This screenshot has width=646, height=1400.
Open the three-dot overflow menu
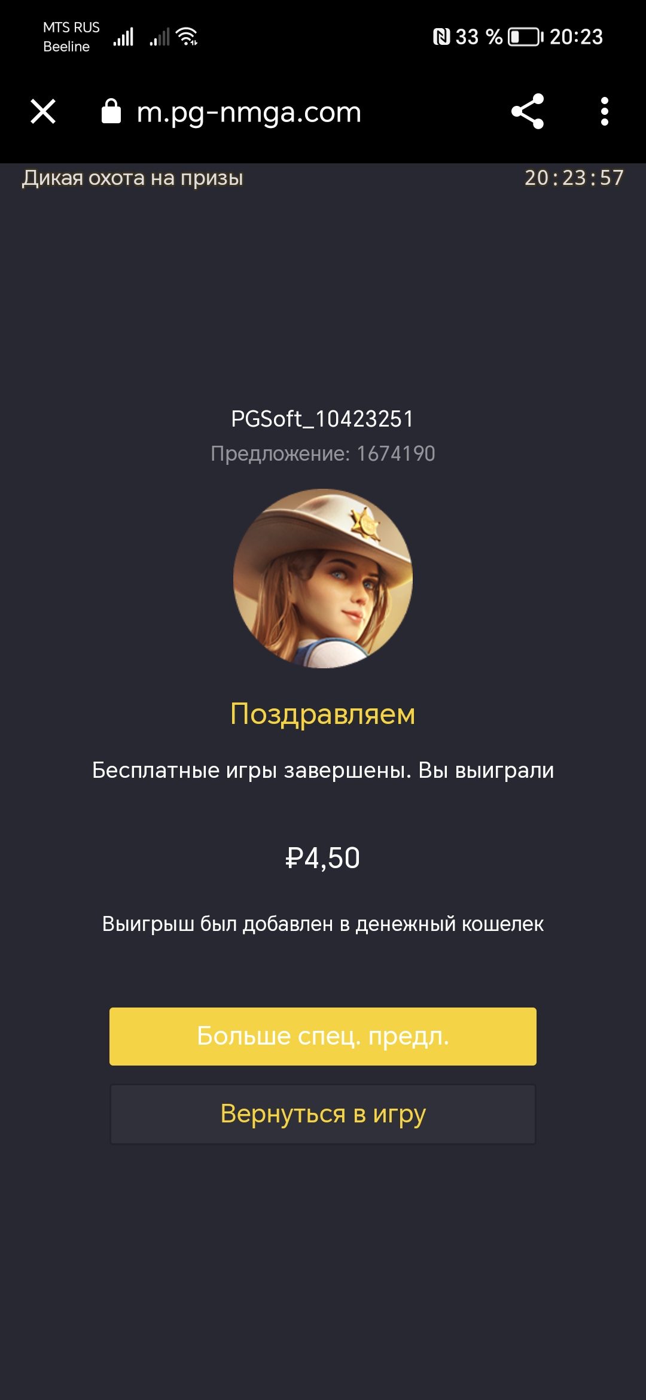[x=604, y=111]
